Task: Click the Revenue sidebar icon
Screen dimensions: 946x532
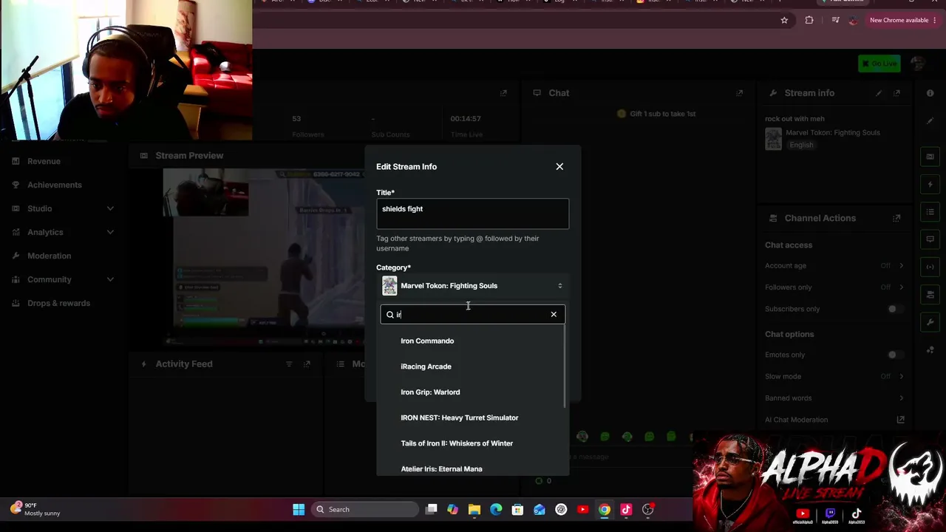Action: pyautogui.click(x=16, y=161)
